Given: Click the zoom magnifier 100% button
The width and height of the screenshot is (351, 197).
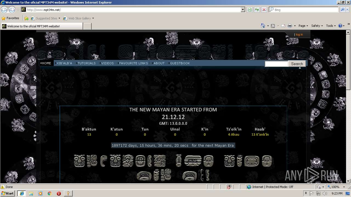Looking at the screenshot, I should click(x=333, y=187).
